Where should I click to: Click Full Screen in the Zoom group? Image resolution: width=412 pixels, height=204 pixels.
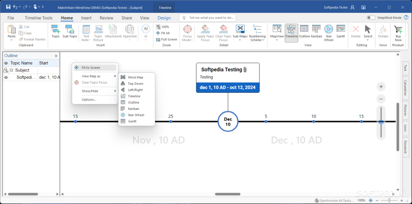[x=167, y=39]
